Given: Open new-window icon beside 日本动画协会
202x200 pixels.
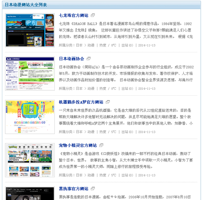Looking at the screenshot, I should point(89,59).
